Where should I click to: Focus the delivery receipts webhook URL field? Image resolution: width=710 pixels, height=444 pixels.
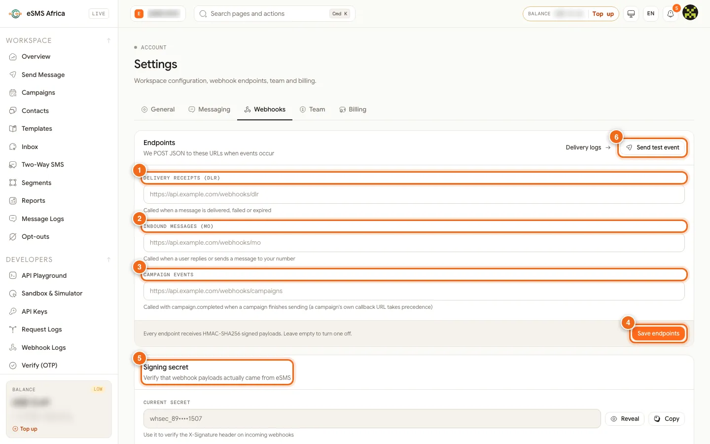click(x=414, y=194)
